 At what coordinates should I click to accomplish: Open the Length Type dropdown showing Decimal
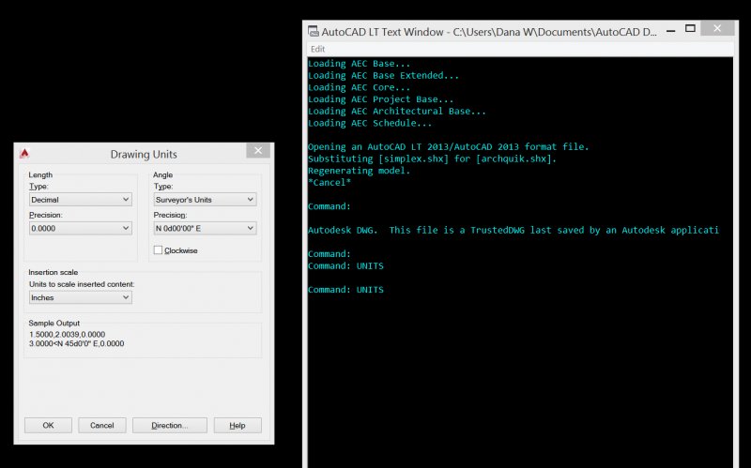pos(81,200)
